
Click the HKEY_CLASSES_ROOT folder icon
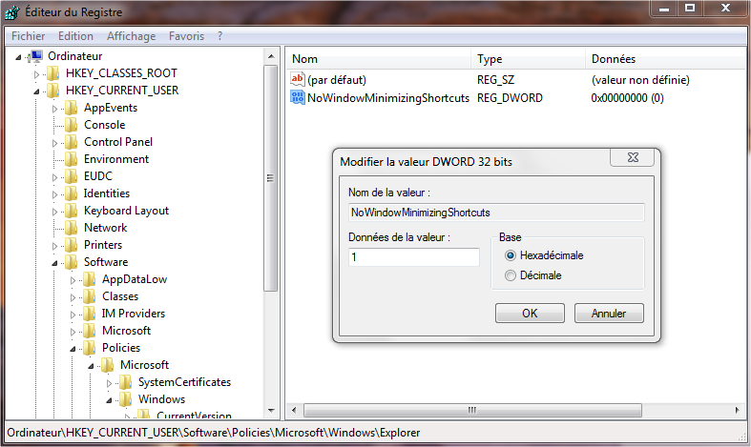[x=53, y=73]
